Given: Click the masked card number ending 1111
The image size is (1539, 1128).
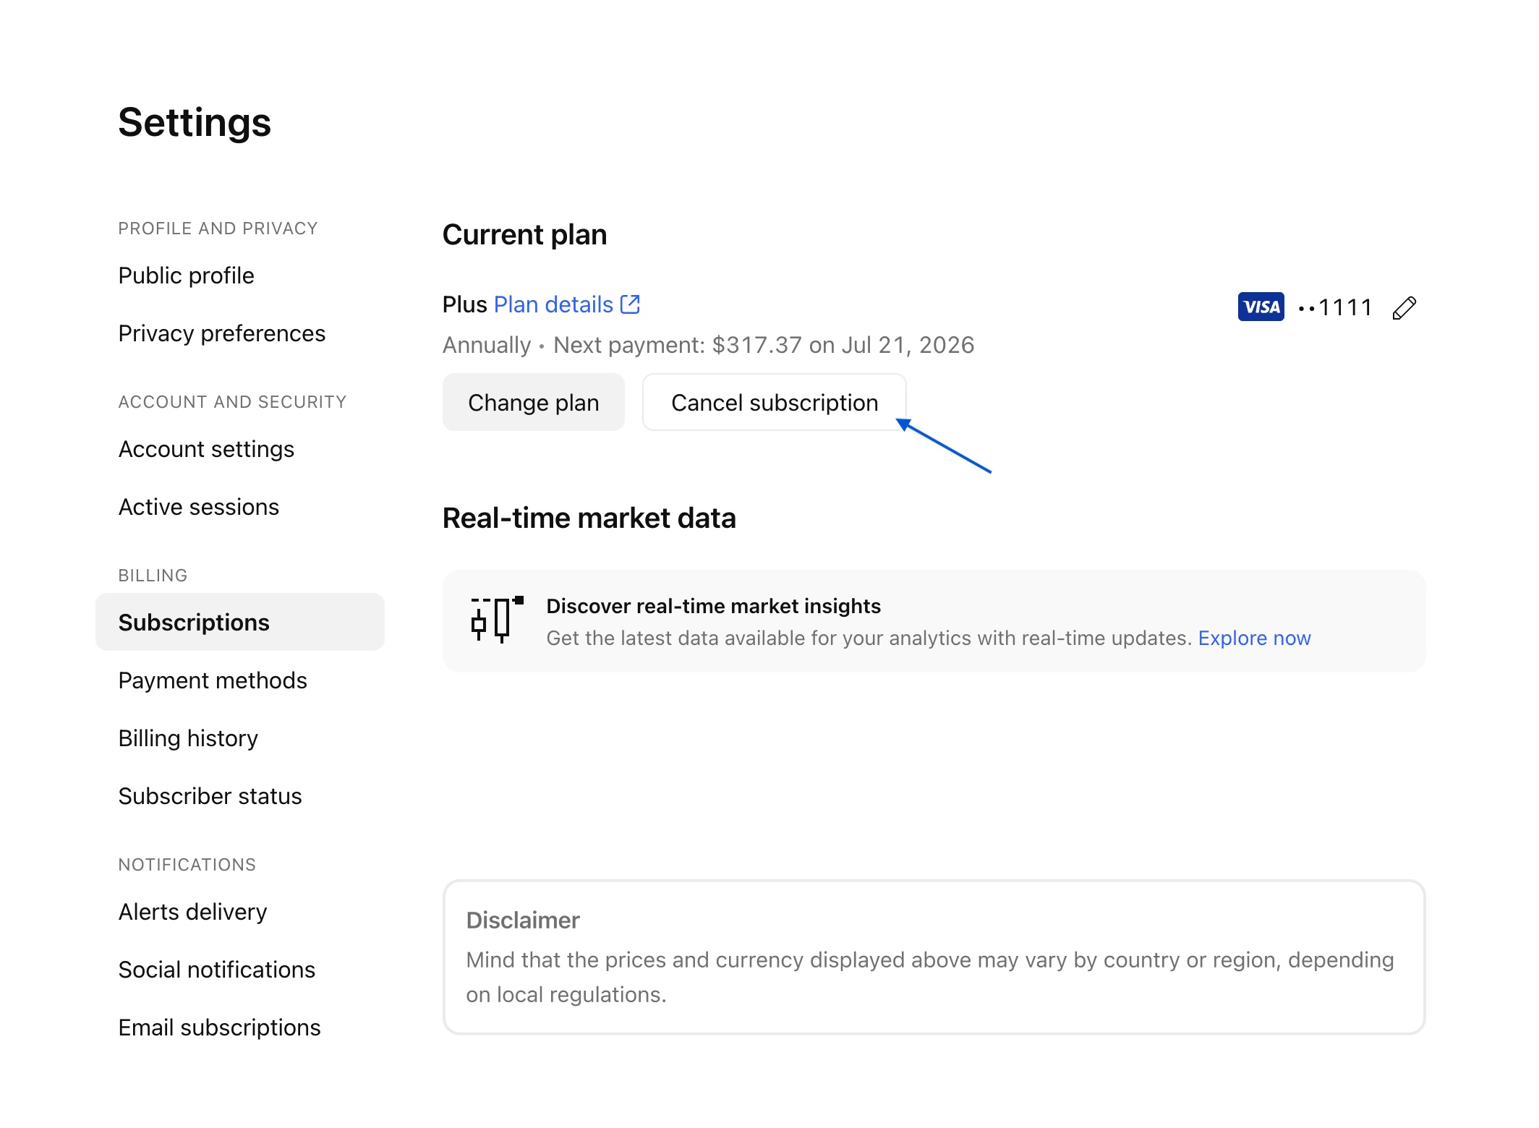Looking at the screenshot, I should [1335, 308].
